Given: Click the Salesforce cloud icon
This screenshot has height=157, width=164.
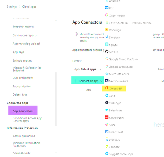Looking at the screenshot, I should 107,110.
